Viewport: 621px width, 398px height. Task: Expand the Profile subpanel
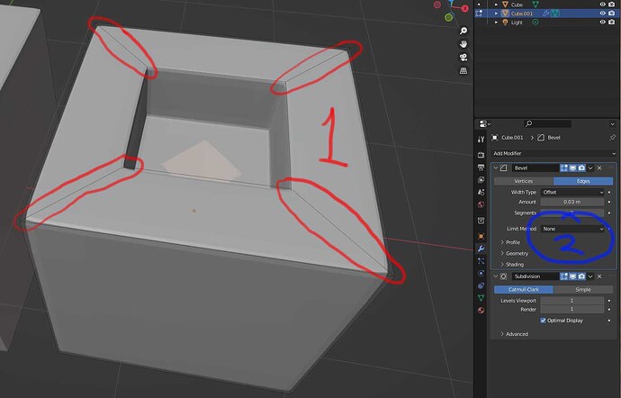[510, 242]
